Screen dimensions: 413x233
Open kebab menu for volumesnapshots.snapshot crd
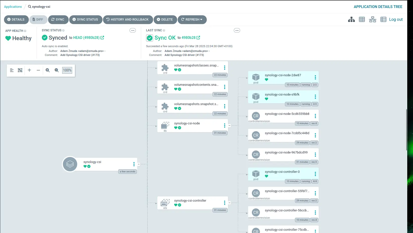225,106
